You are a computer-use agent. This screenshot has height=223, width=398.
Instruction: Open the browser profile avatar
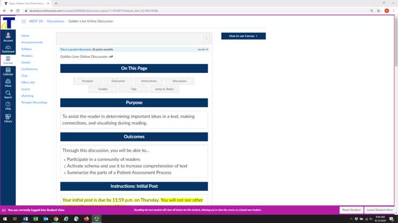tap(387, 11)
